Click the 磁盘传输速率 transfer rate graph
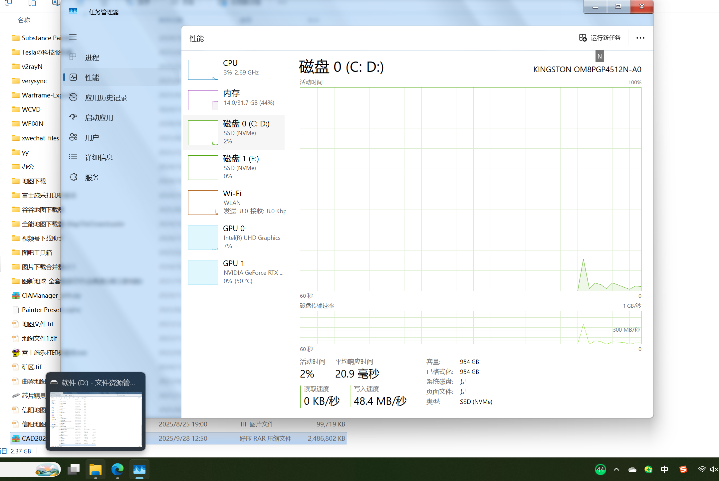The height and width of the screenshot is (481, 719). pyautogui.click(x=470, y=327)
